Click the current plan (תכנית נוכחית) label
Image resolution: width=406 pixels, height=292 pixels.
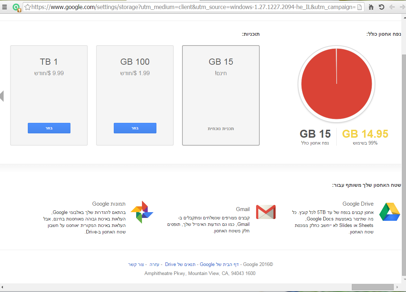coord(221,129)
